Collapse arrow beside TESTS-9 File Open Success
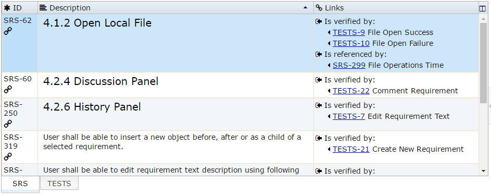This screenshot has height=195, width=491. click(329, 33)
